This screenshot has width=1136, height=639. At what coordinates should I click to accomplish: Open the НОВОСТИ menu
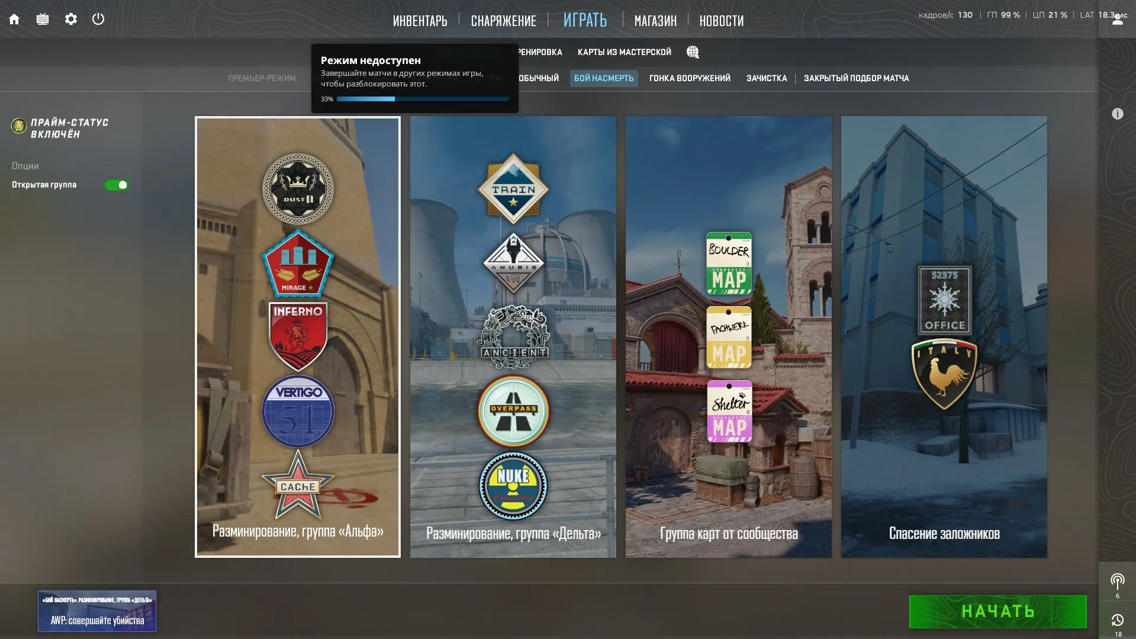click(x=722, y=21)
